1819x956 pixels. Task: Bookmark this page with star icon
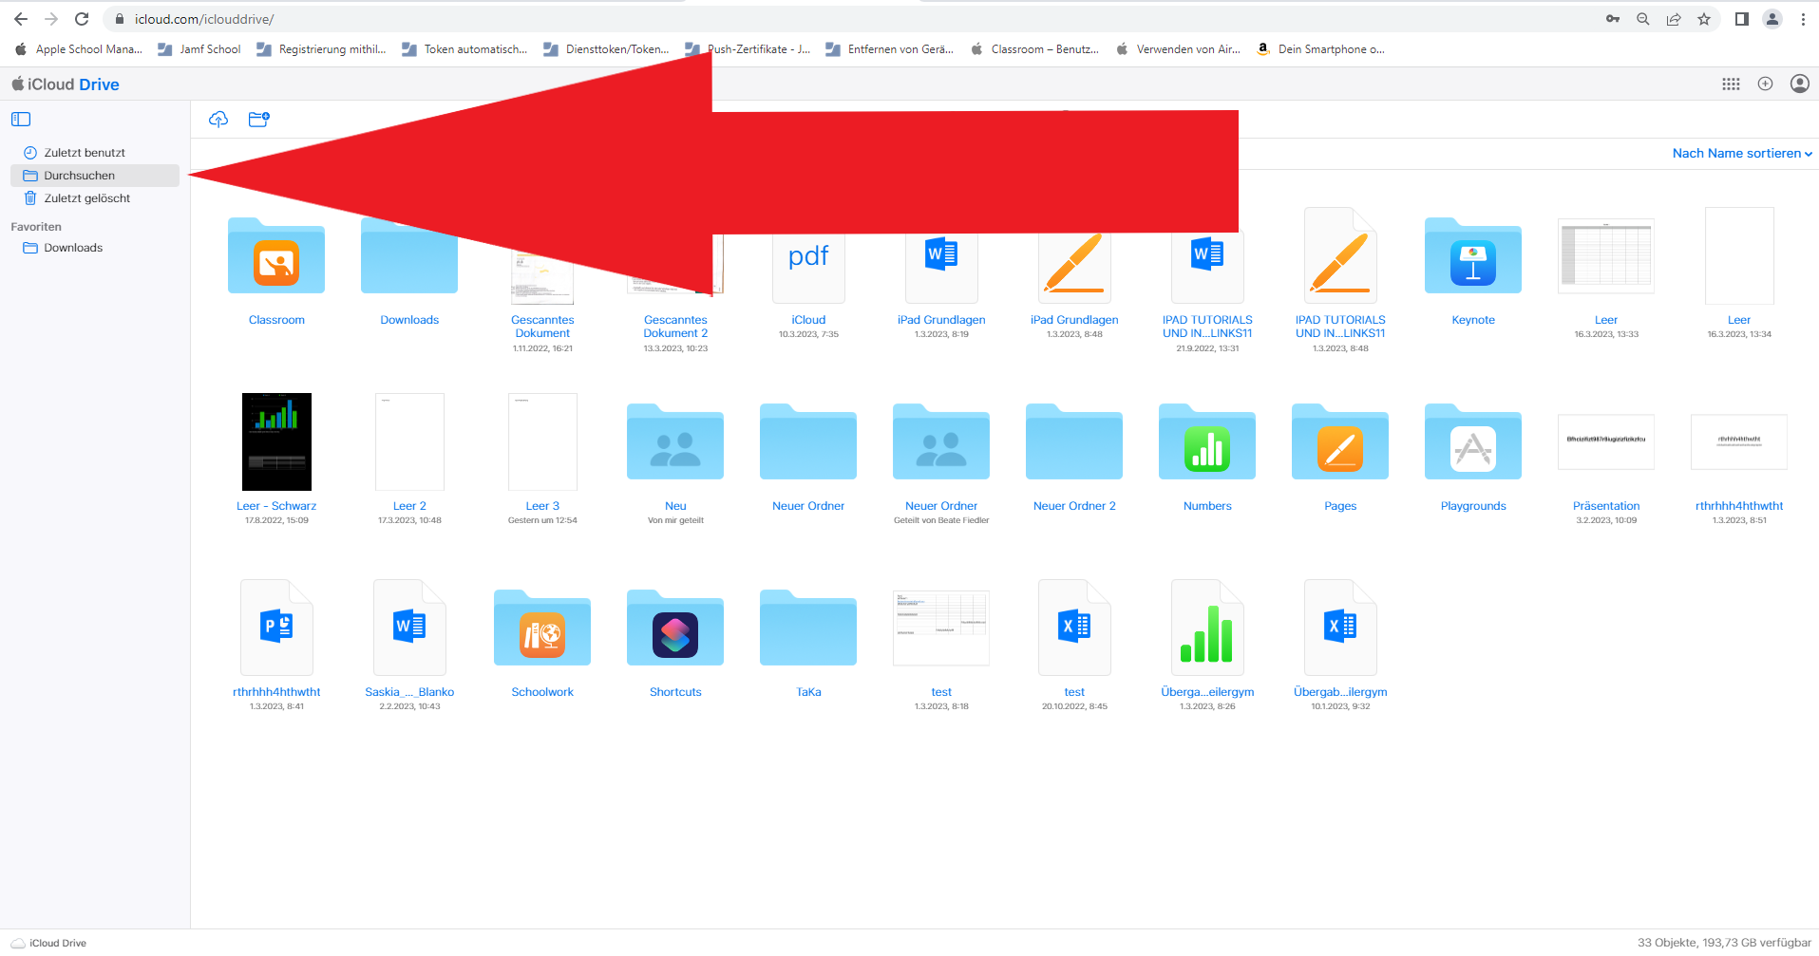(x=1704, y=19)
